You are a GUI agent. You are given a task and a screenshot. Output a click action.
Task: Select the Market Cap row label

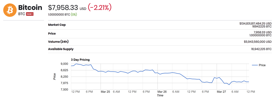(x=57, y=25)
